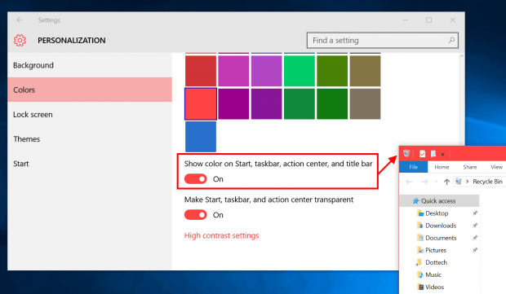Toggle Make Start, taskbar transparent switch
The height and width of the screenshot is (294, 506).
(196, 215)
